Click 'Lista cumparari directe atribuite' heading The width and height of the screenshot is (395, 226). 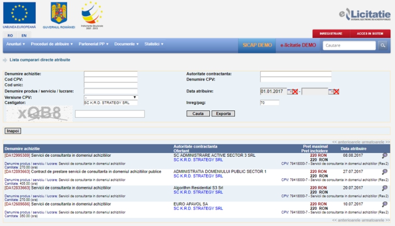(x=40, y=60)
